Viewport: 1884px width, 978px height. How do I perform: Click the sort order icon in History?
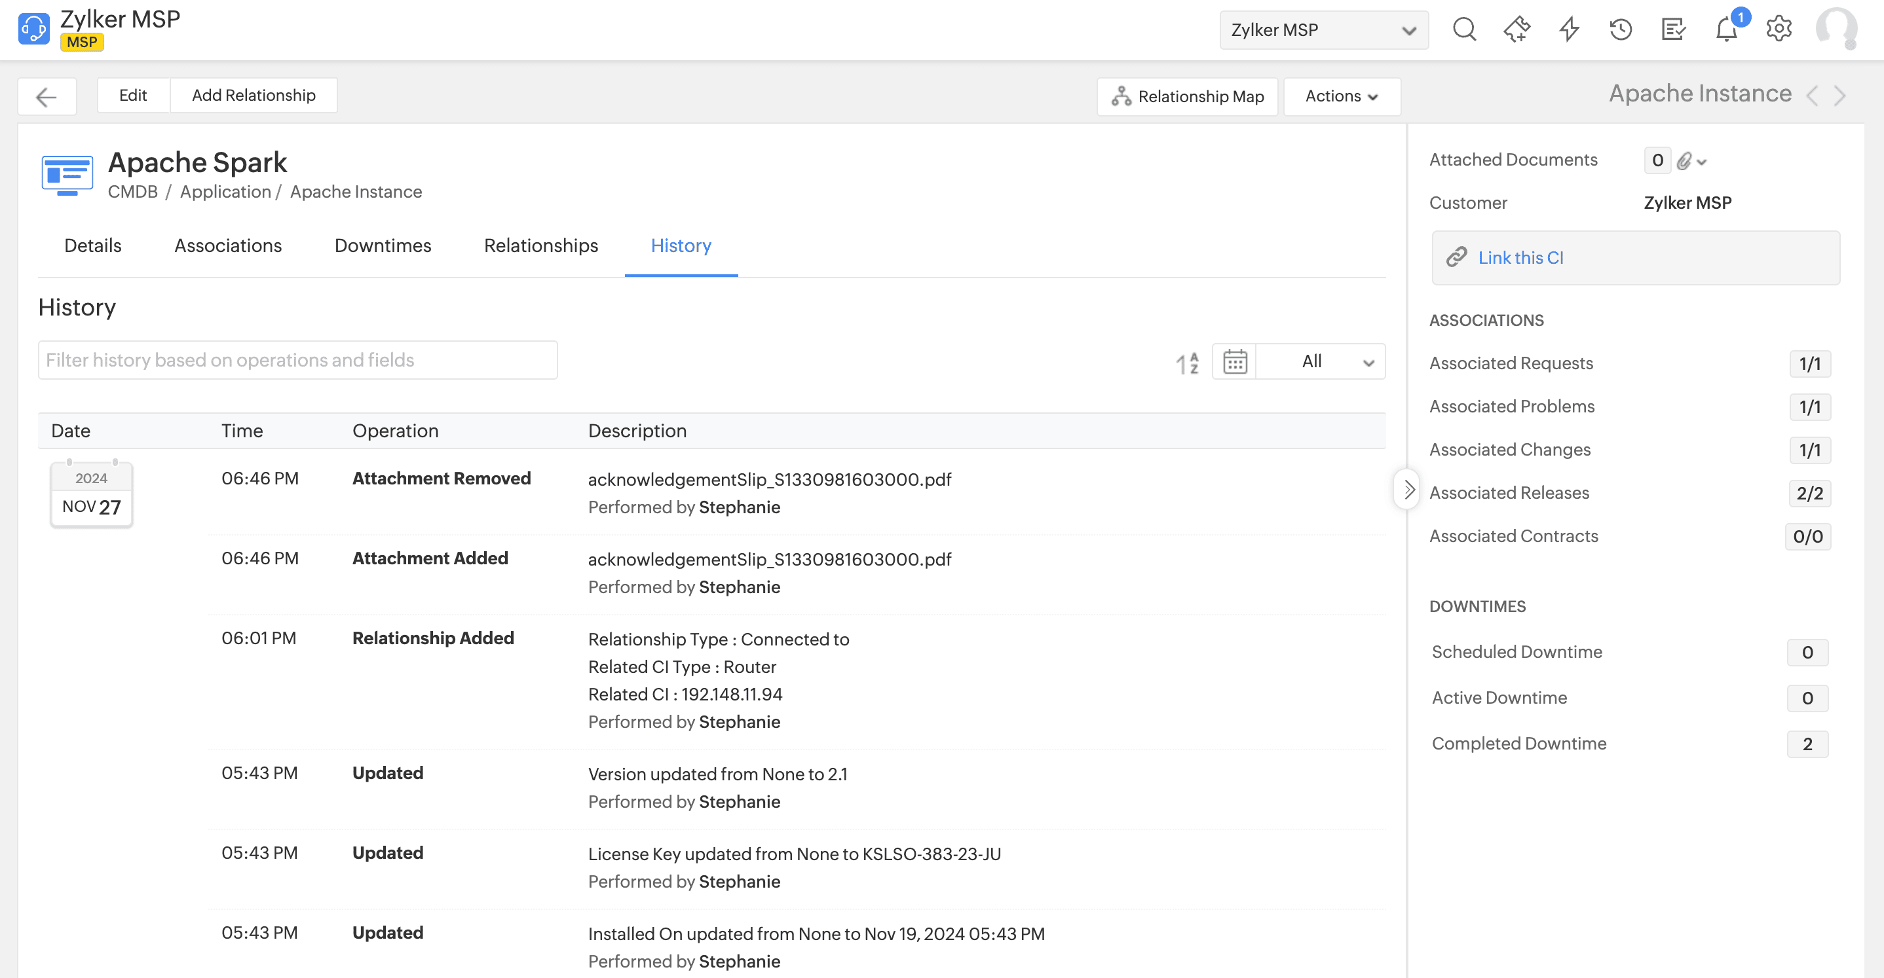point(1187,363)
